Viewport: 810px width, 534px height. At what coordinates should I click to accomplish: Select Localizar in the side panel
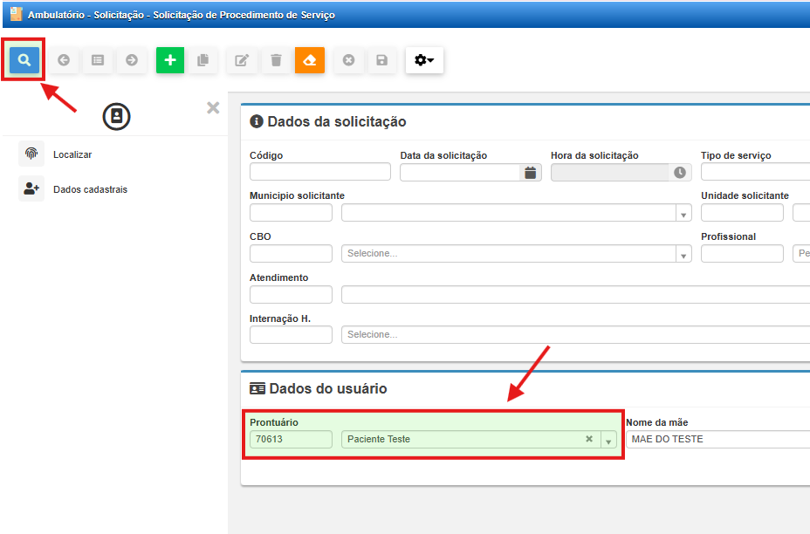[x=72, y=154]
